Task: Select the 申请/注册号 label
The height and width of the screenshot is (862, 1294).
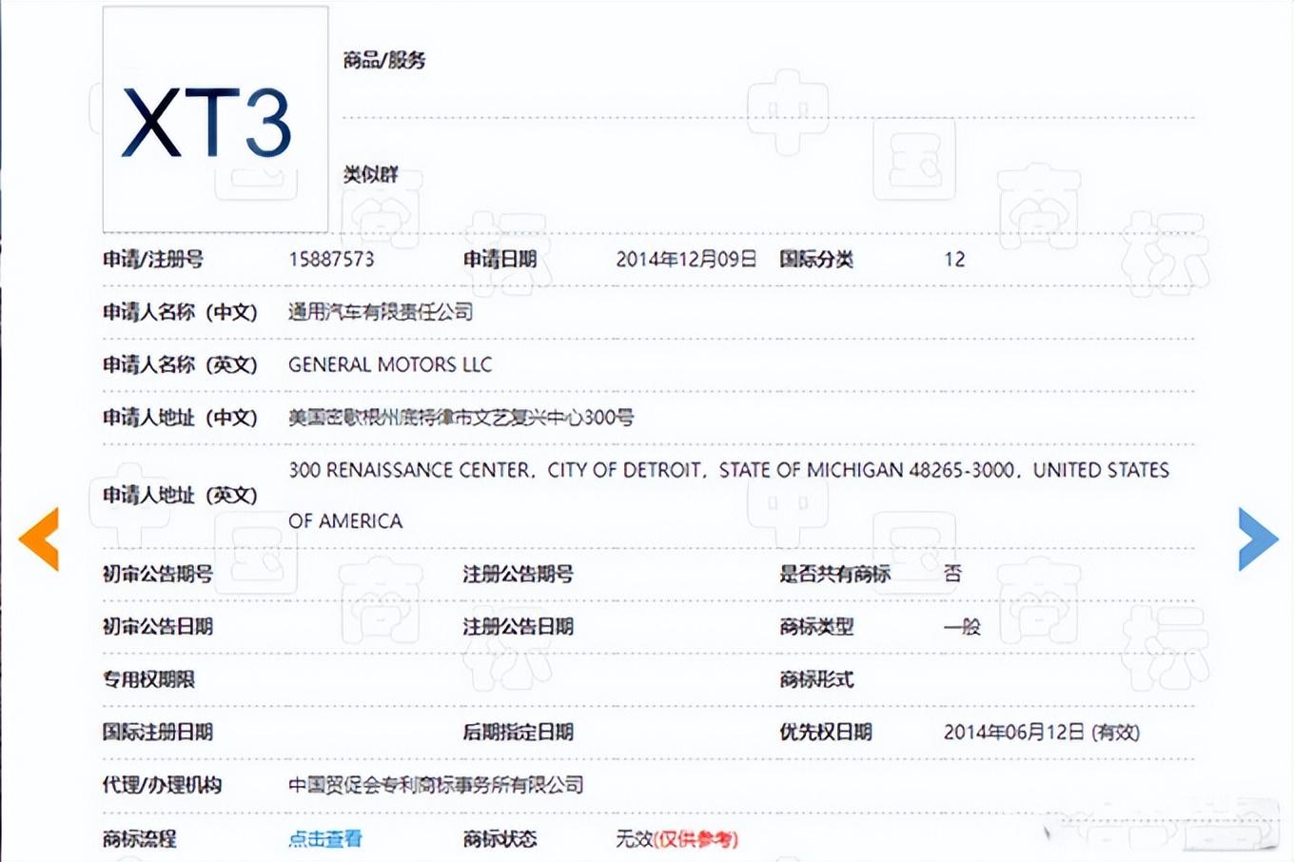Action: (153, 259)
